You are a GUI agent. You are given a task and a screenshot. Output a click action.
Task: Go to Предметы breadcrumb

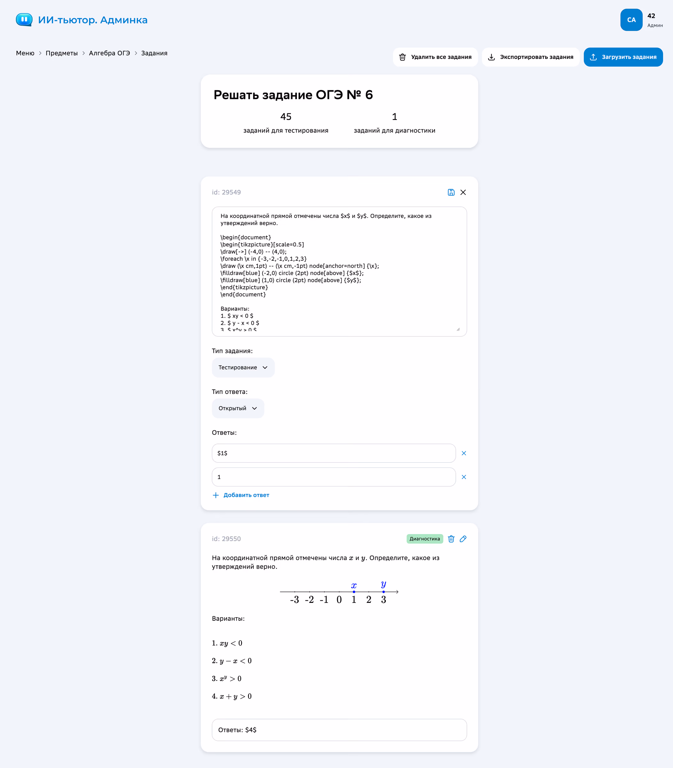click(x=62, y=53)
